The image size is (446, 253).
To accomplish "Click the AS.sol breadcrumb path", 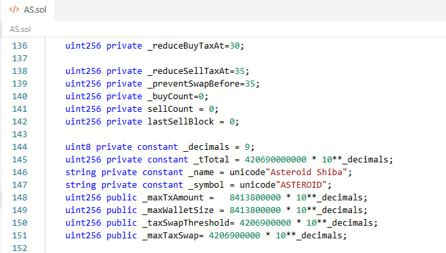I will tap(20, 29).
